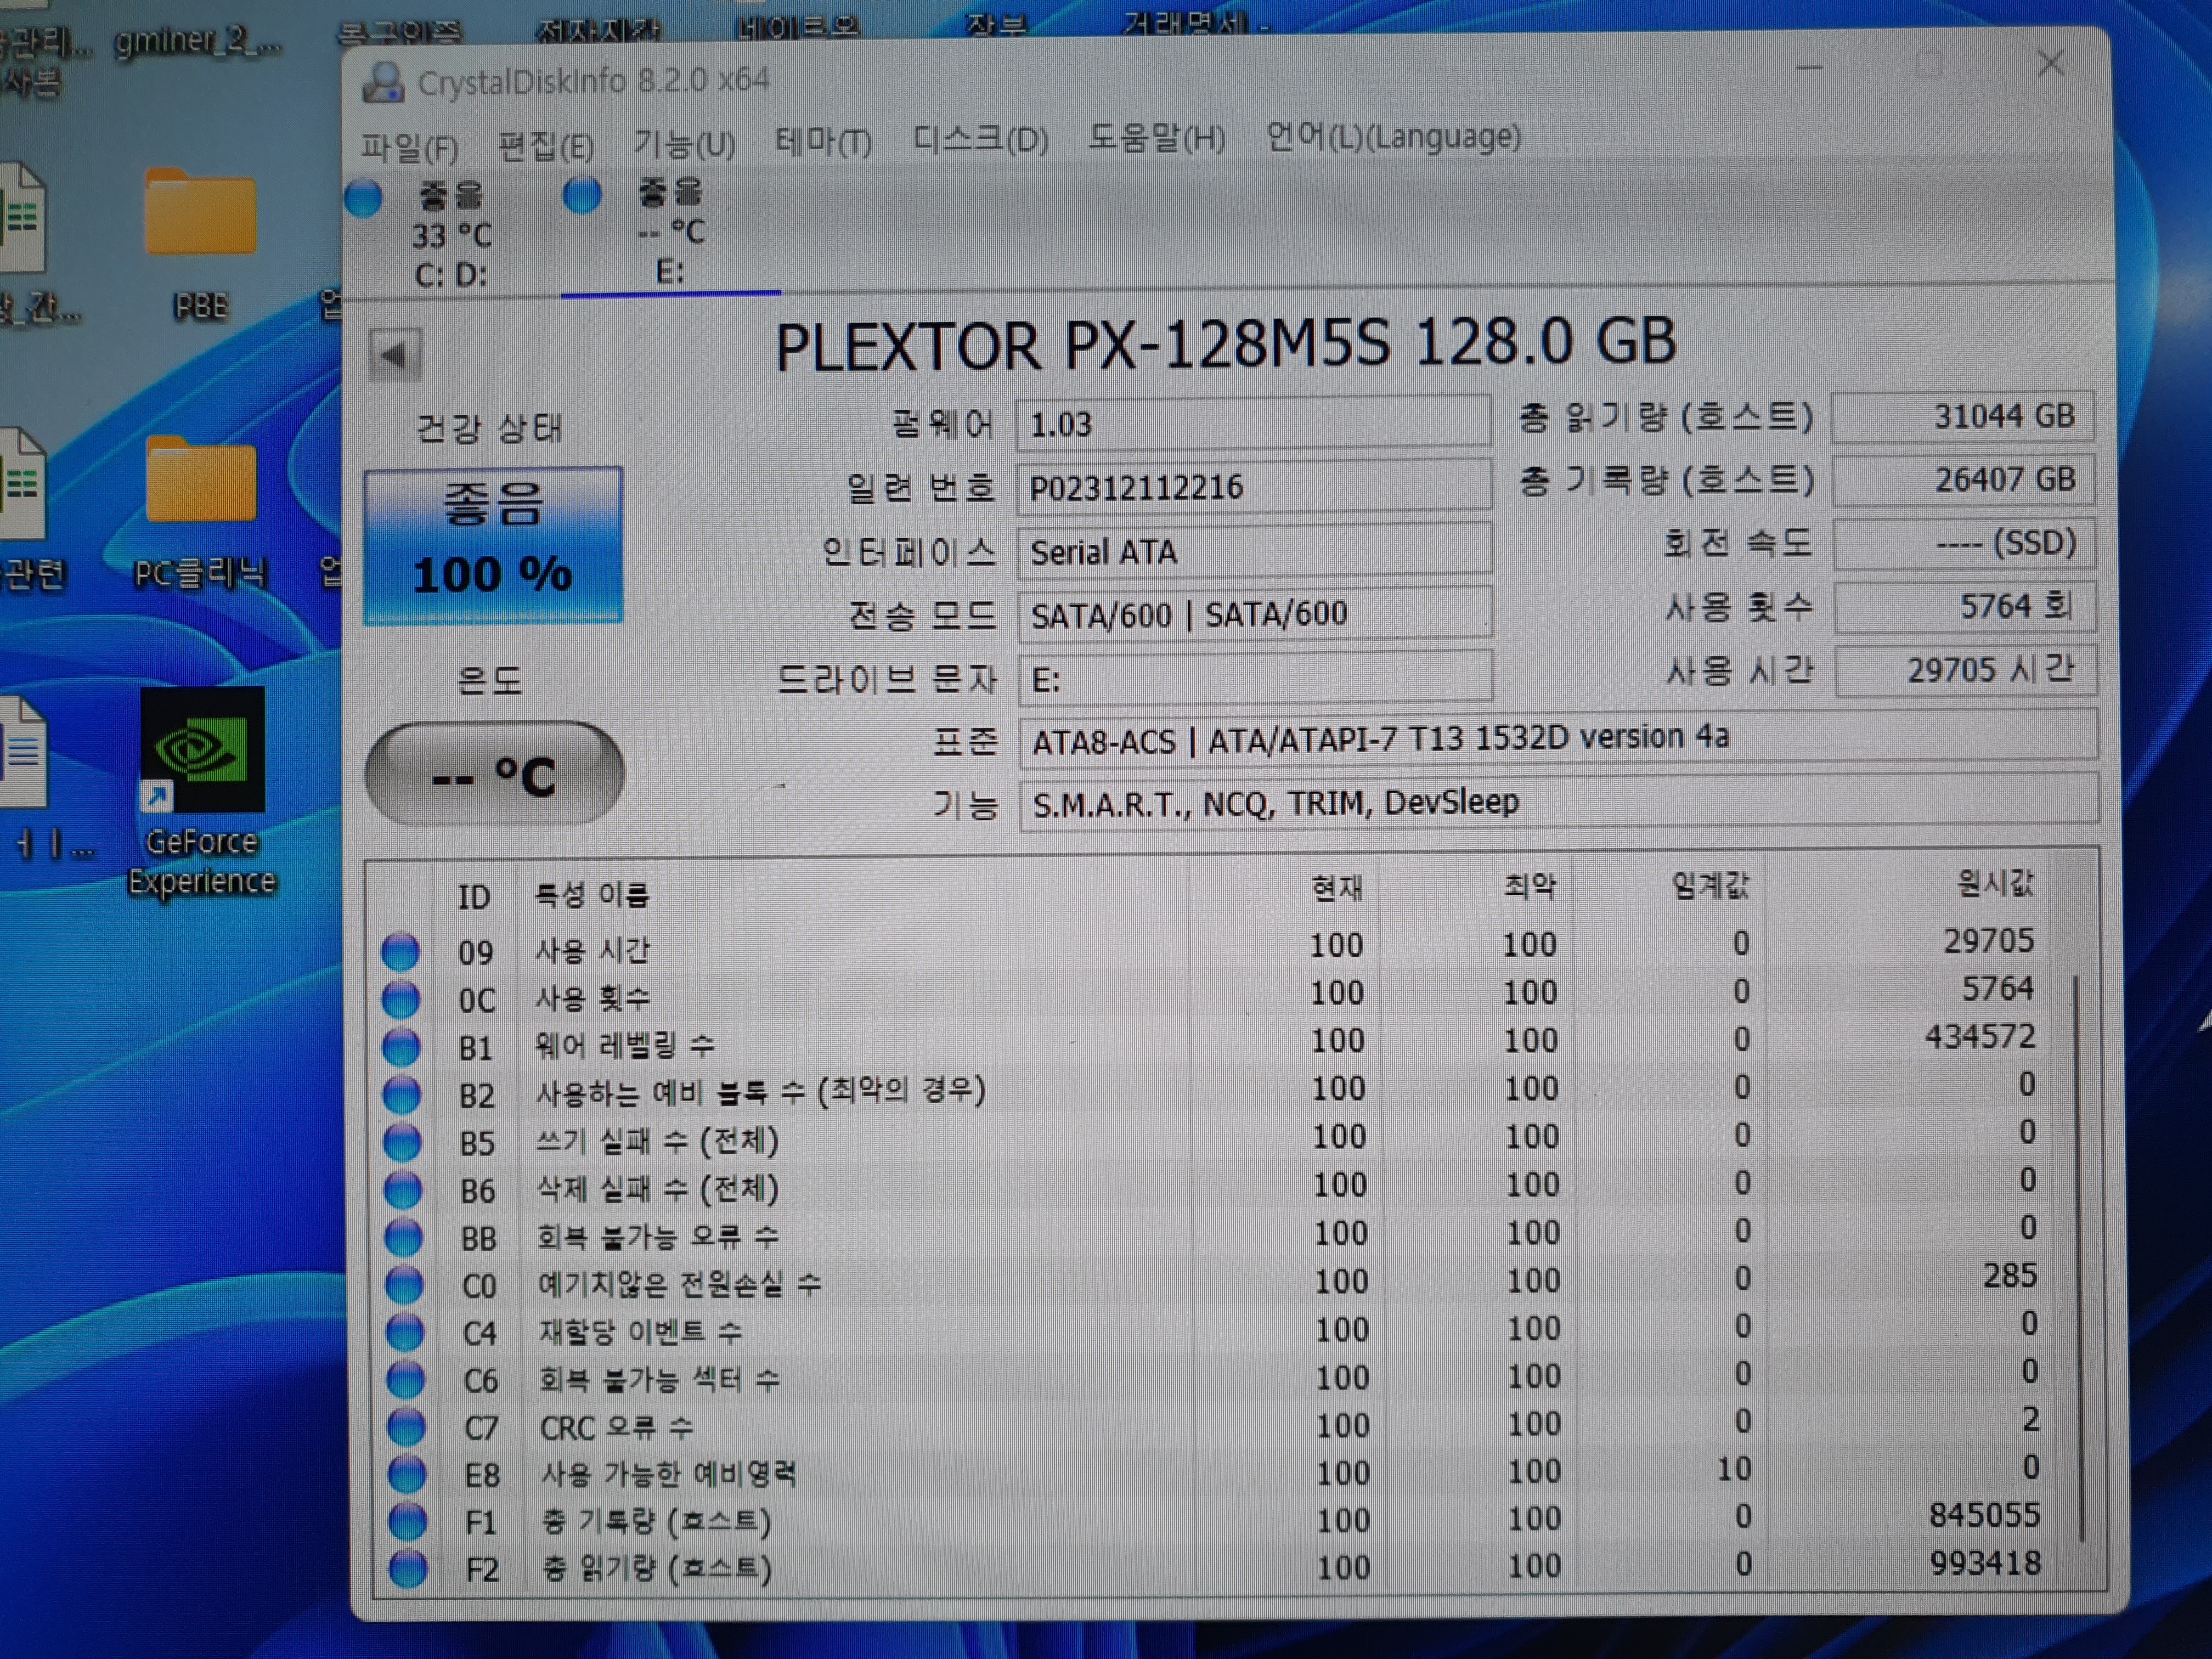Open the 기능(U) menu

(x=684, y=144)
